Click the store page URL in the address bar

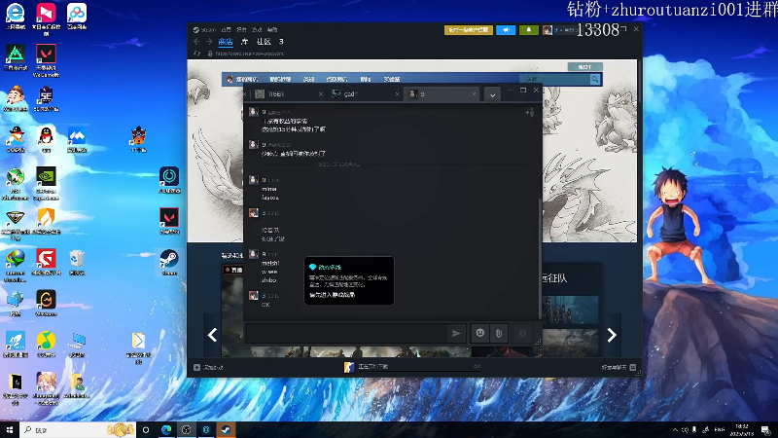click(x=250, y=54)
